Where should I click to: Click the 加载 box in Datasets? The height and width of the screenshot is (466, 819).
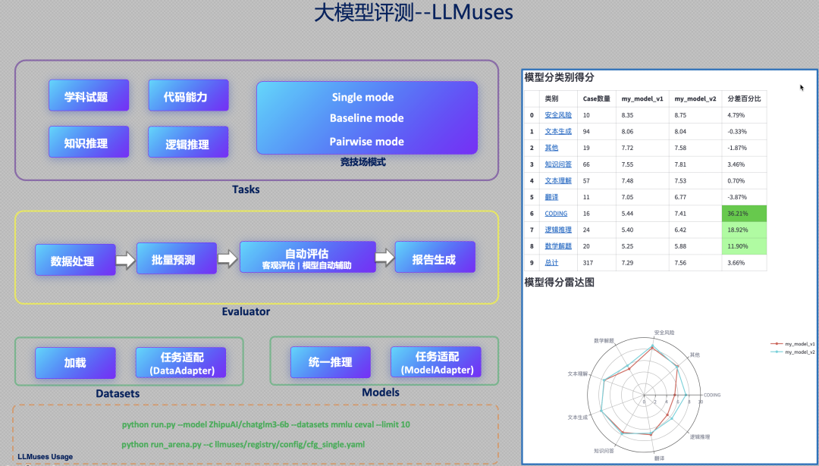75,363
